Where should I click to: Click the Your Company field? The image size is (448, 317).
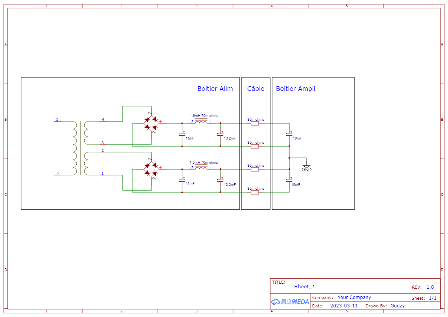(x=354, y=297)
